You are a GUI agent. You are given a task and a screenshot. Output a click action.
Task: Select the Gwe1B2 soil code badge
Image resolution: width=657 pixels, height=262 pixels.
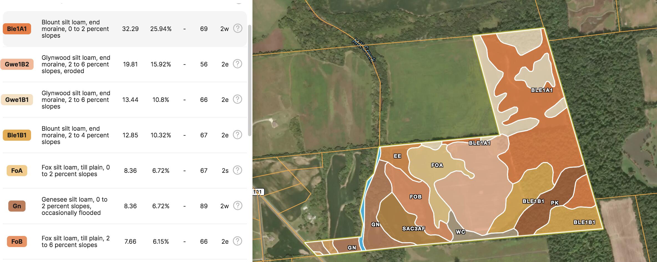[17, 64]
